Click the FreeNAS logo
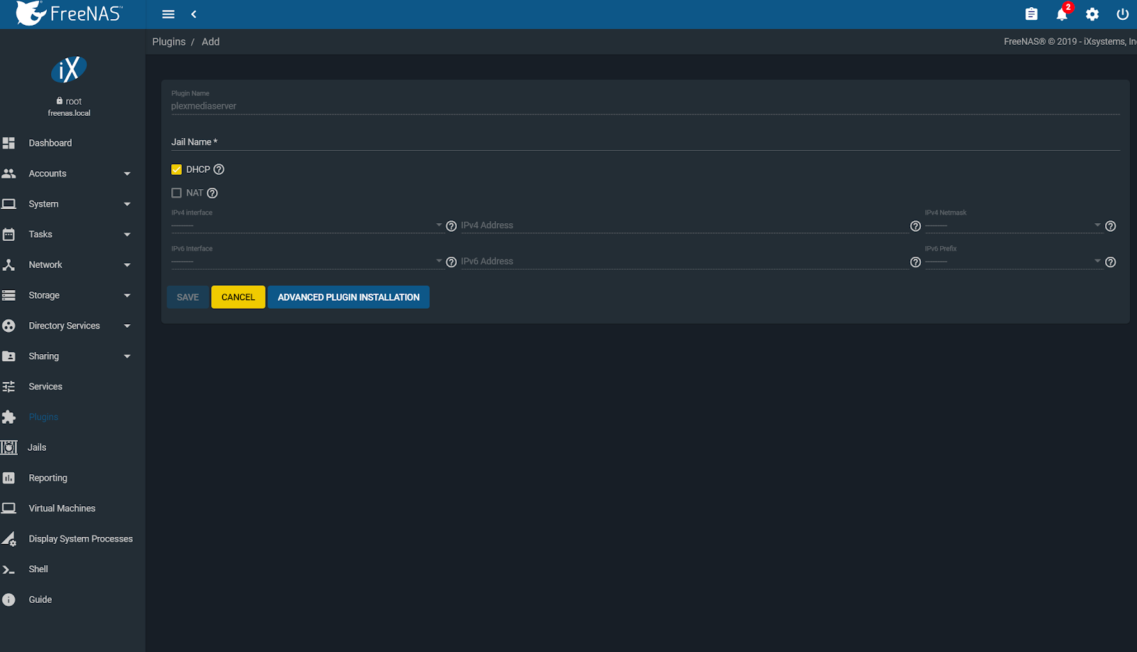Screen dimensions: 1137x652 [x=69, y=14]
